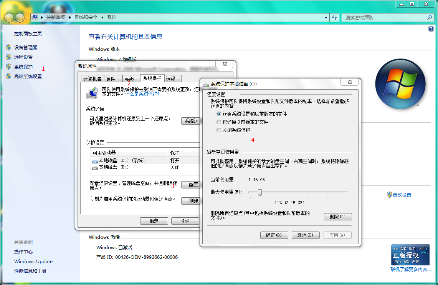Click 系统和安全 in the breadcrumb path
438x285 pixels.
pos(86,17)
